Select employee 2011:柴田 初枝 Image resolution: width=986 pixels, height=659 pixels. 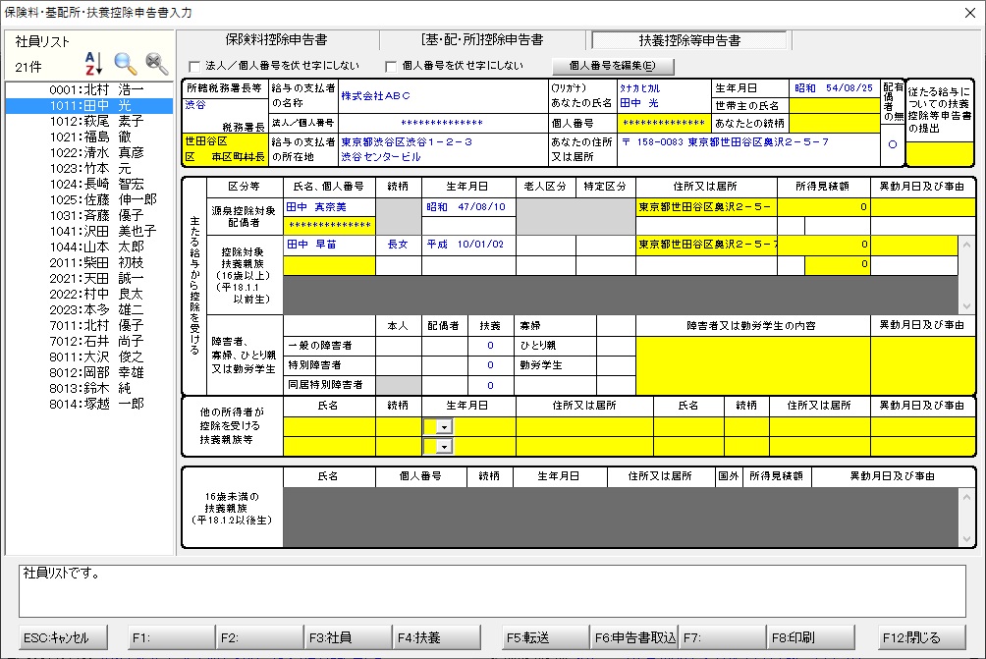tap(89, 263)
